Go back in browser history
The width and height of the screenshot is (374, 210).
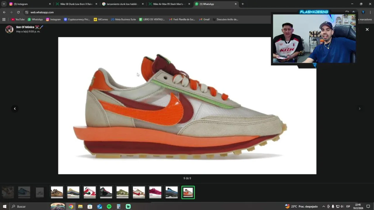tap(4, 12)
